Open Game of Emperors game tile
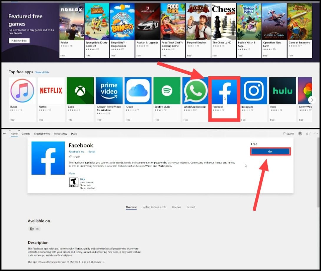This screenshot has height=271, width=321. (300, 31)
